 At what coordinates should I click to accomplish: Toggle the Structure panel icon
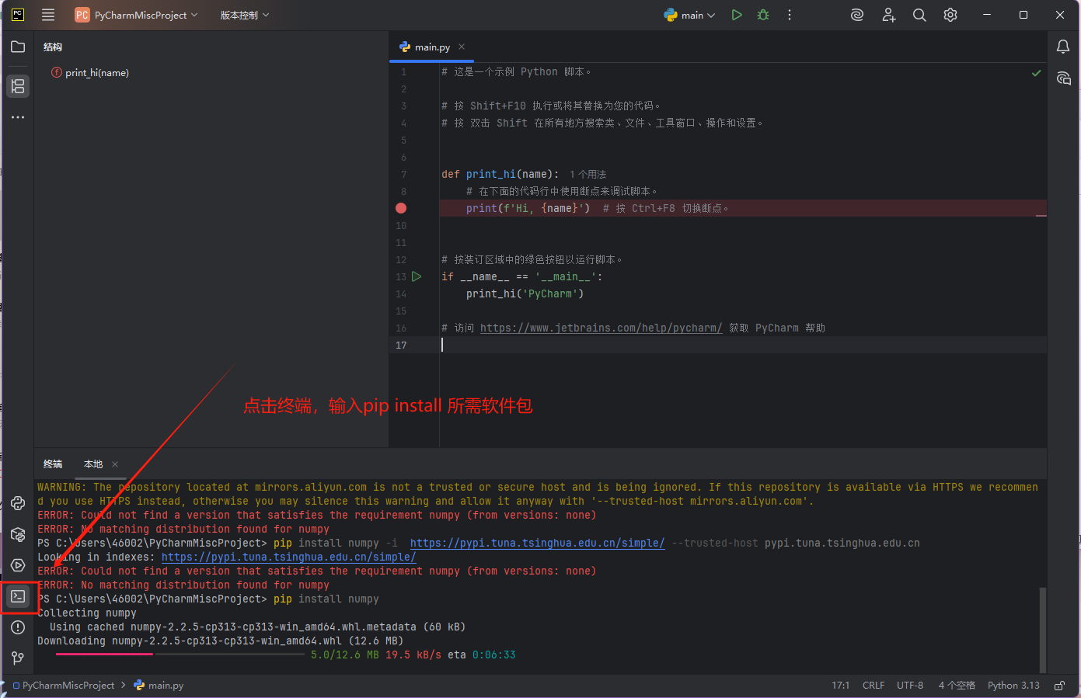18,86
